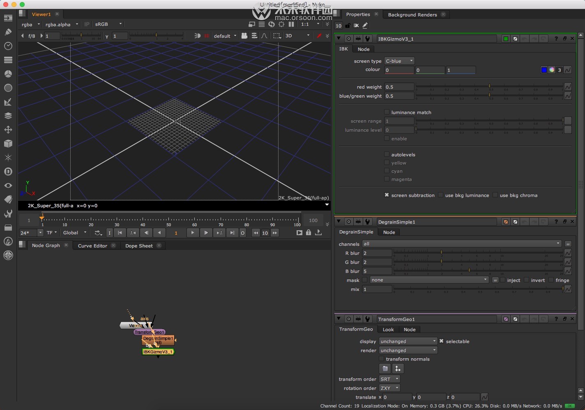The height and width of the screenshot is (410, 585).
Task: Open the channels 'all' dropdown in DegrainSimple1
Action: point(461,244)
